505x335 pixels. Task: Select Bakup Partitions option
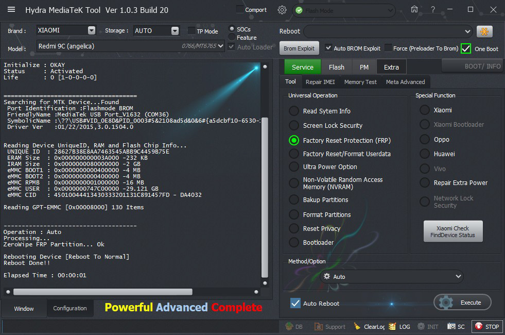pos(294,199)
